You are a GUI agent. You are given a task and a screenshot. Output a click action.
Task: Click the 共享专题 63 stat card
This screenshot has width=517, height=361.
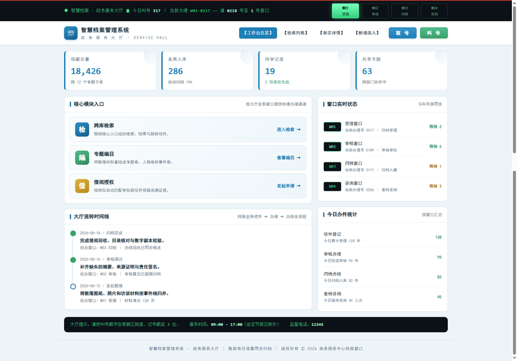click(x=401, y=70)
